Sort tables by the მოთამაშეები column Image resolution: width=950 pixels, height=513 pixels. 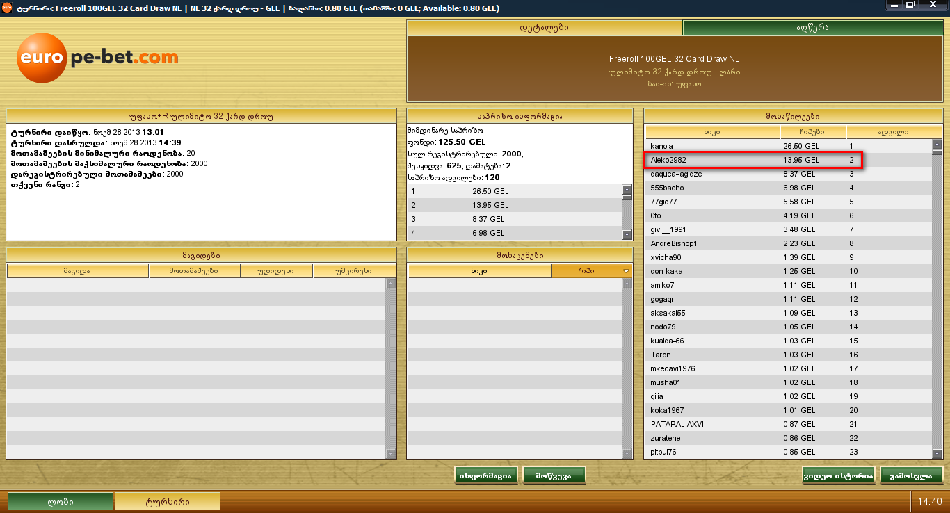tap(194, 271)
